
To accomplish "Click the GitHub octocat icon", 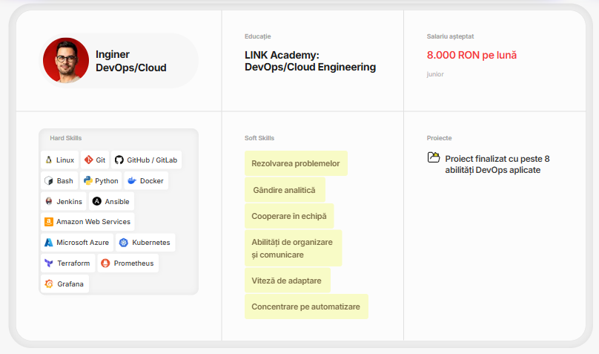I will [x=119, y=160].
